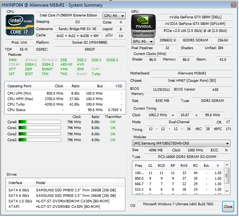Click the module timings scrollbar up arrow
239x217 pixels.
(227, 165)
